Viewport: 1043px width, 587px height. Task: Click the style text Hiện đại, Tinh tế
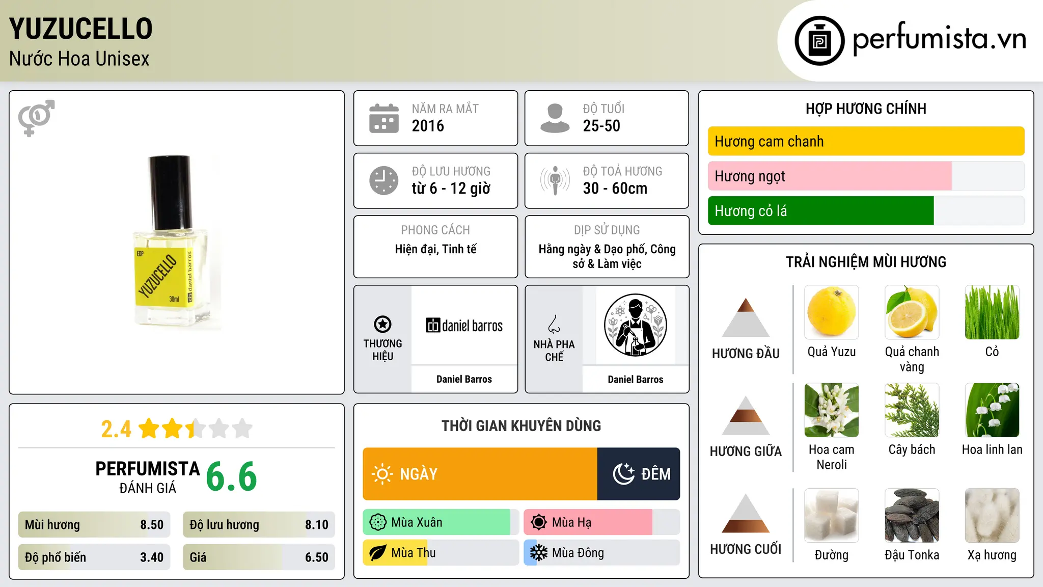pos(435,249)
